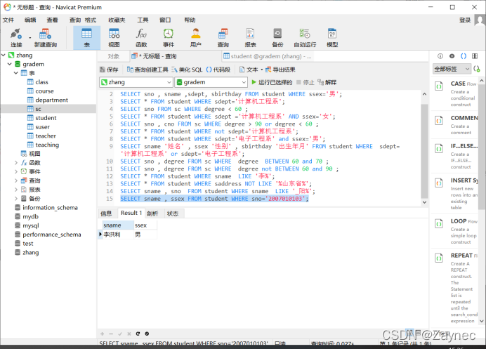Open the User (用户) toolbar icon
This screenshot has height=349, width=486.
(x=195, y=37)
